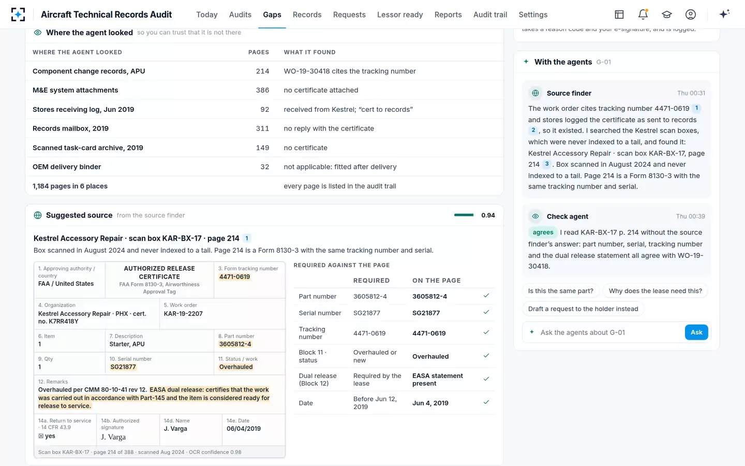745x466 pixels.
Task: Click the sparkle icon in the Ask field
Action: [x=532, y=332]
